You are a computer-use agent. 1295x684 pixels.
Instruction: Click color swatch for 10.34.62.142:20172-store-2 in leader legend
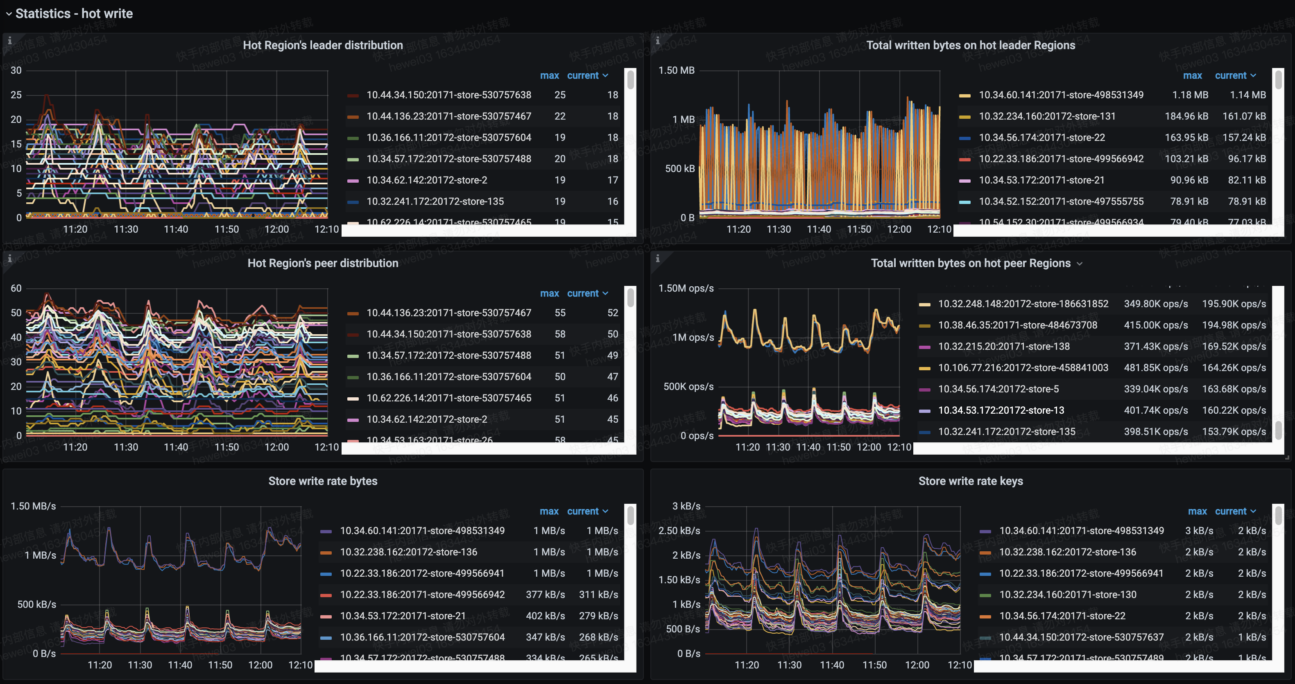[x=353, y=181]
